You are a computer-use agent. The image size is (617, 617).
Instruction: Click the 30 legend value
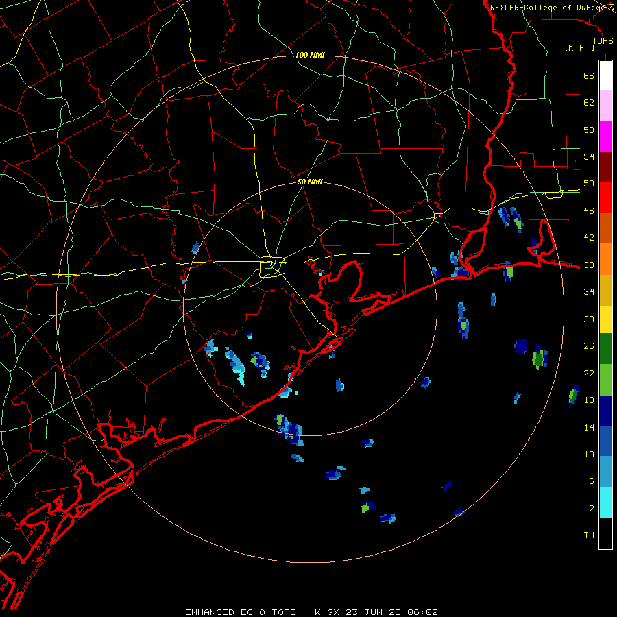589,319
